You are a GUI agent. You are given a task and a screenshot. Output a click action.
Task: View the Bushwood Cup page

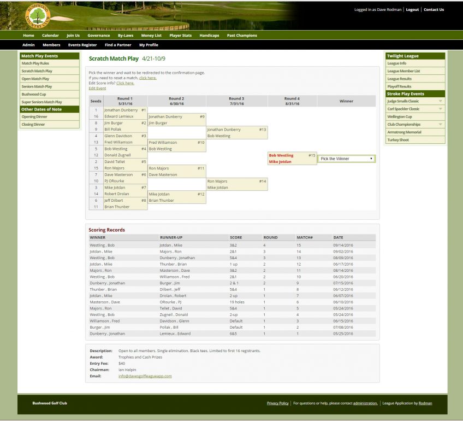coord(34,94)
